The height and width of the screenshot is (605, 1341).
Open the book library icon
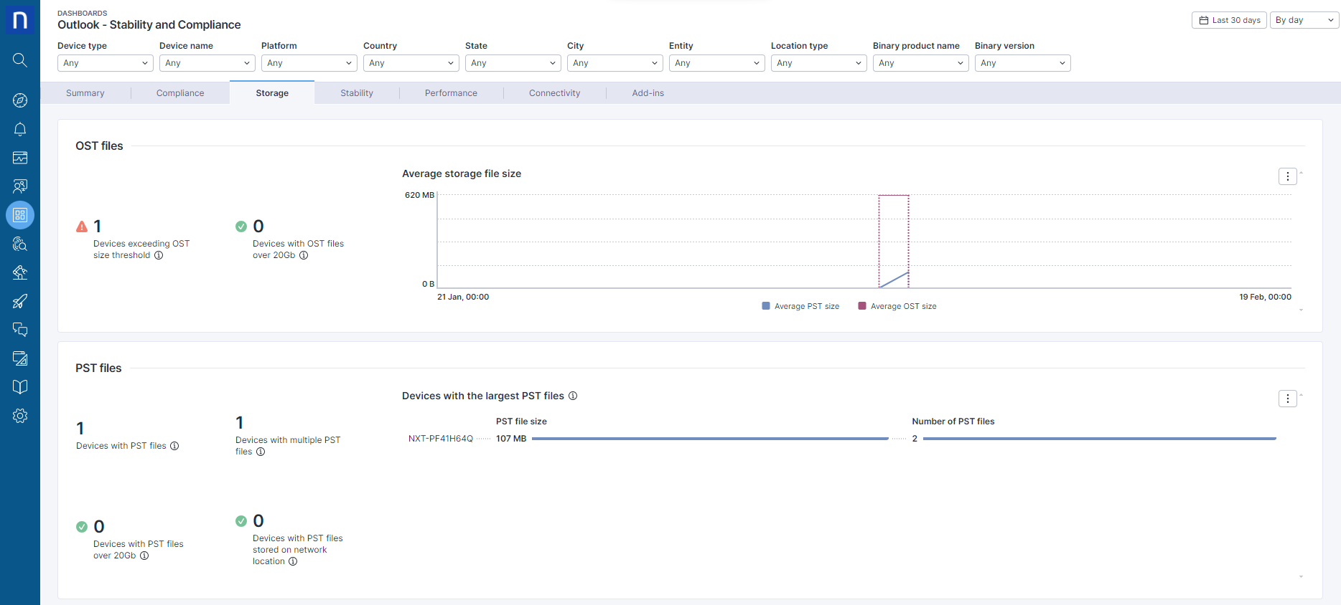pyautogui.click(x=20, y=387)
